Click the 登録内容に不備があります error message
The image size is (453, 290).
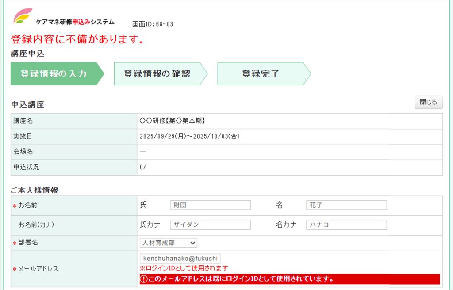pos(77,40)
